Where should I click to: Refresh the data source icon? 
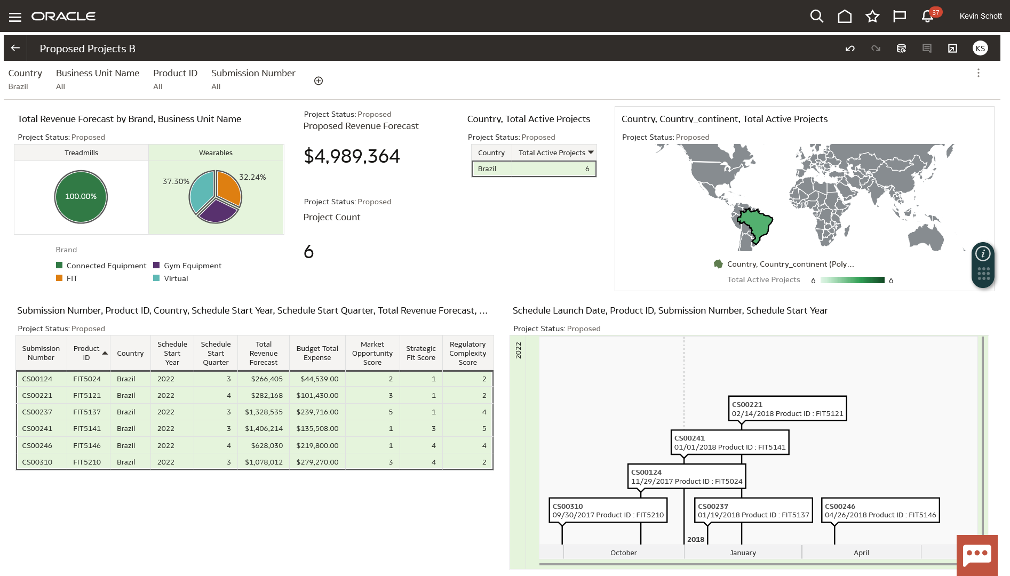click(x=901, y=48)
